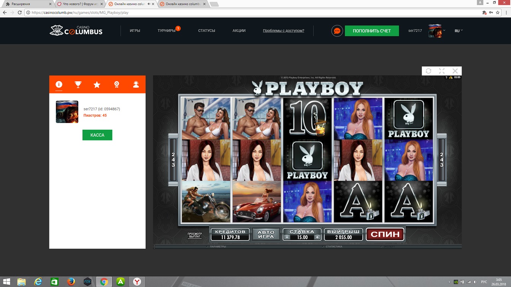511x287 pixels.
Task: Switch to the last Онлайн казино tab
Action: [183, 4]
